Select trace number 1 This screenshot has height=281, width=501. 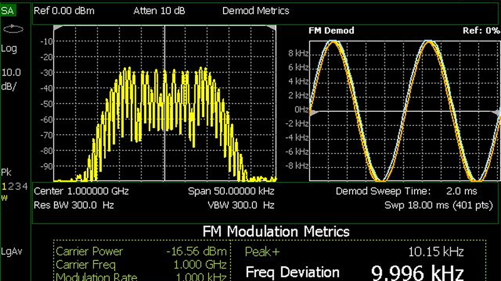[4, 186]
